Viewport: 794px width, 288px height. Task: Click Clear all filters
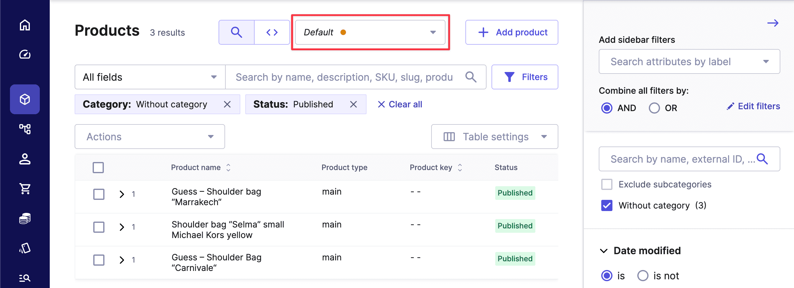(x=400, y=104)
